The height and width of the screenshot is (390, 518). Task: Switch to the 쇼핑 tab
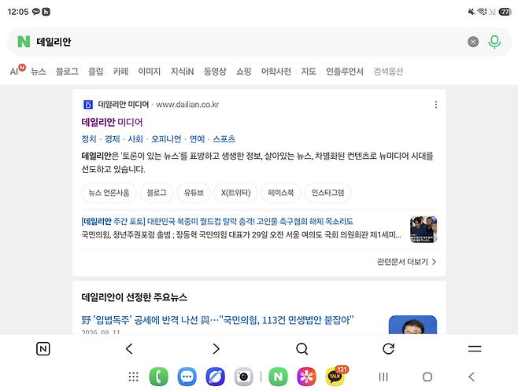(243, 72)
